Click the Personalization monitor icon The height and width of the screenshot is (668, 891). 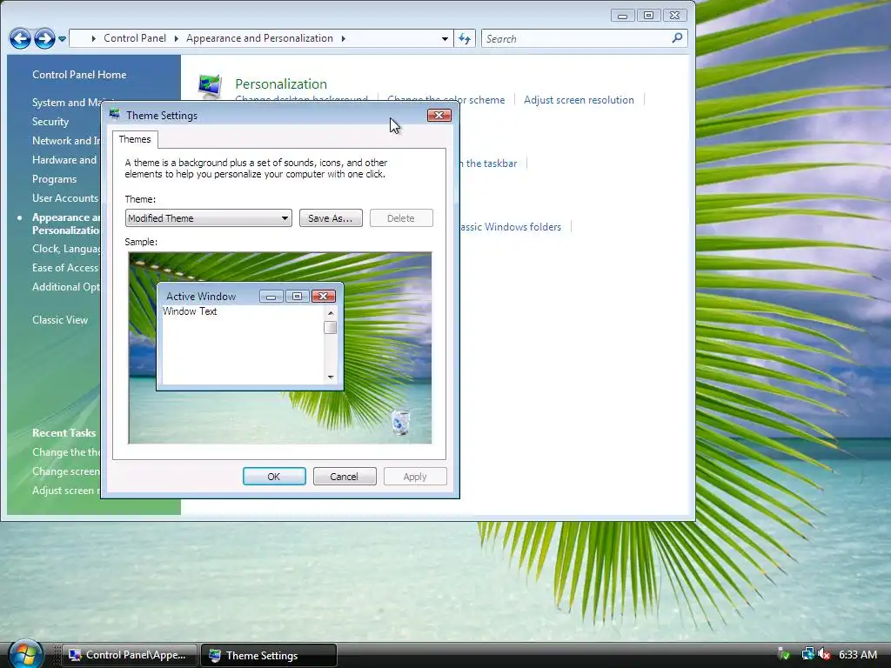(x=210, y=86)
